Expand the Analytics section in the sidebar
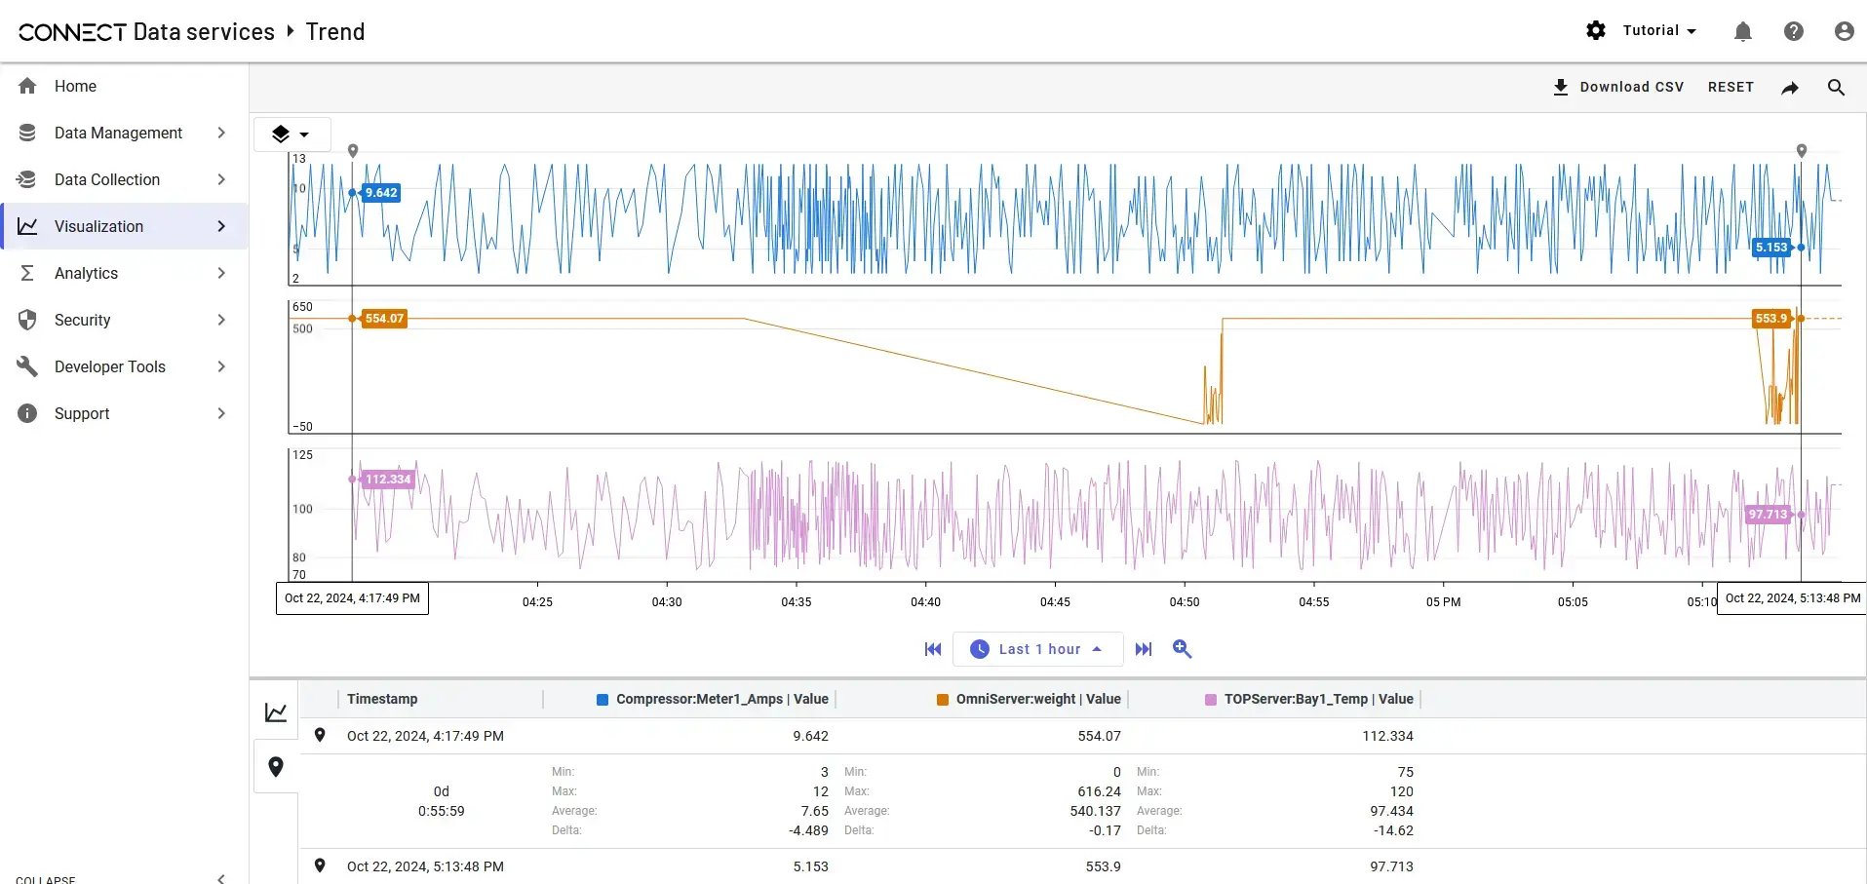Viewport: 1867px width, 884px height. pyautogui.click(x=87, y=273)
